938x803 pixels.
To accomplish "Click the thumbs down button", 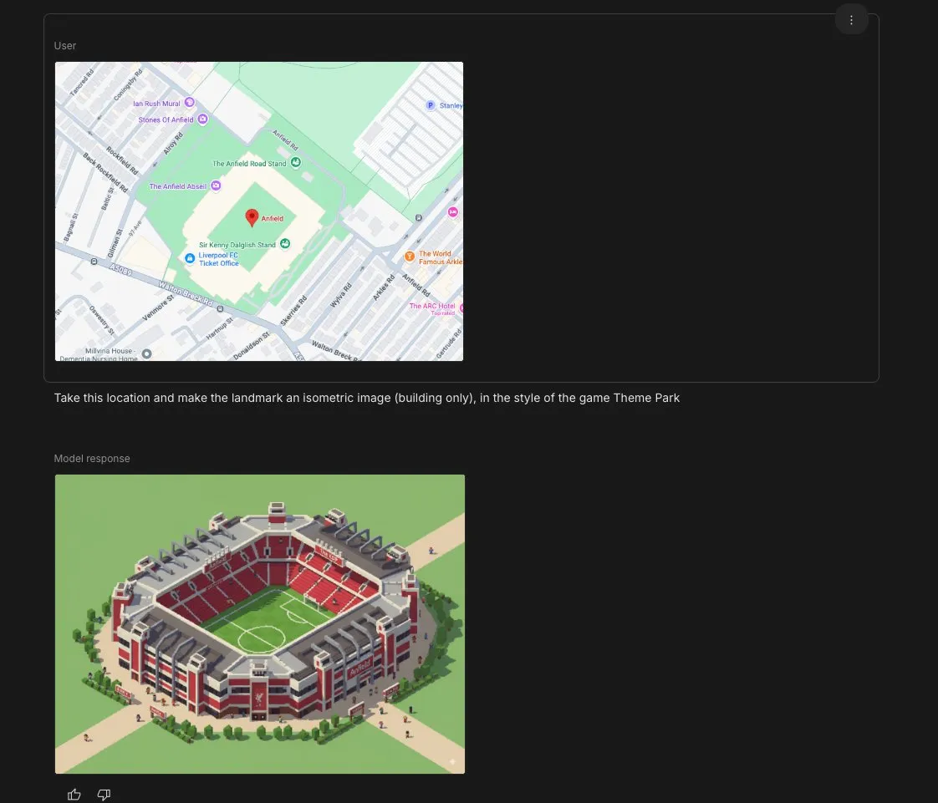I will 104,795.
